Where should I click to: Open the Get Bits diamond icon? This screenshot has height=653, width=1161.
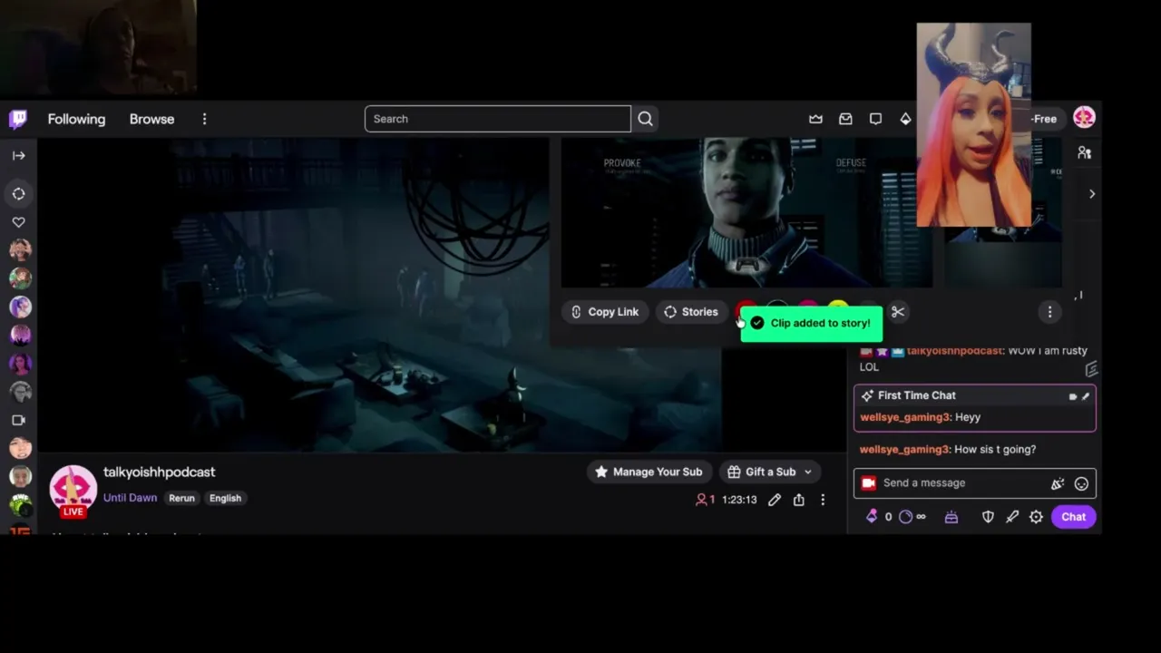click(x=905, y=119)
